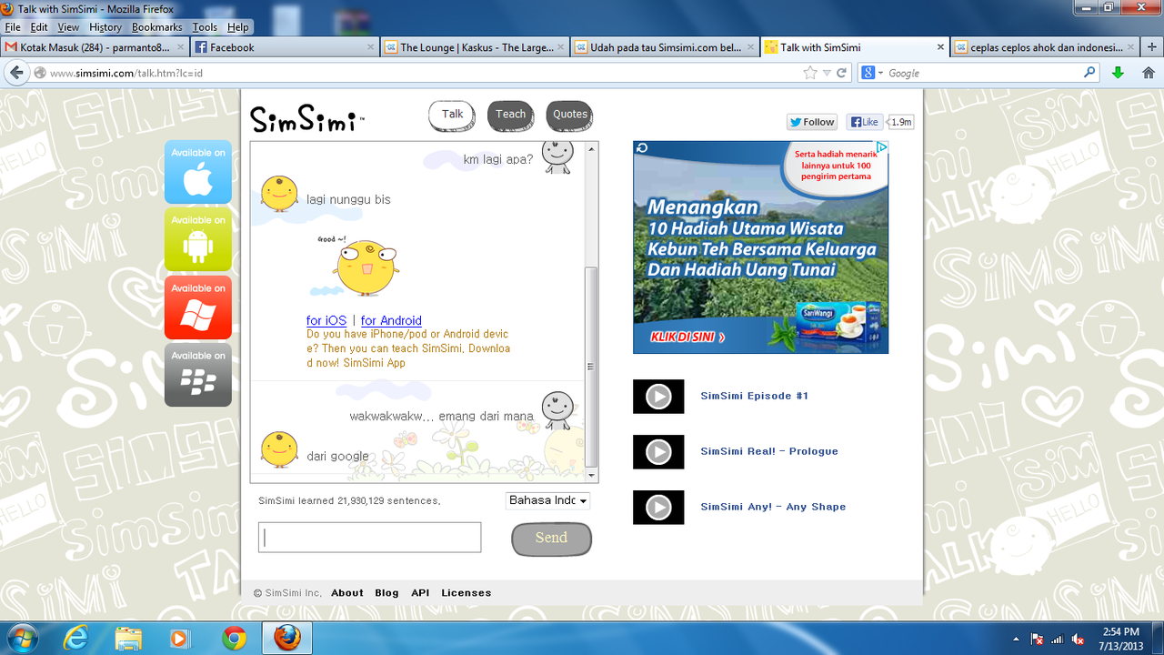Viewport: 1164px width, 655px height.
Task: Open the Available on Android badge
Action: point(198,239)
